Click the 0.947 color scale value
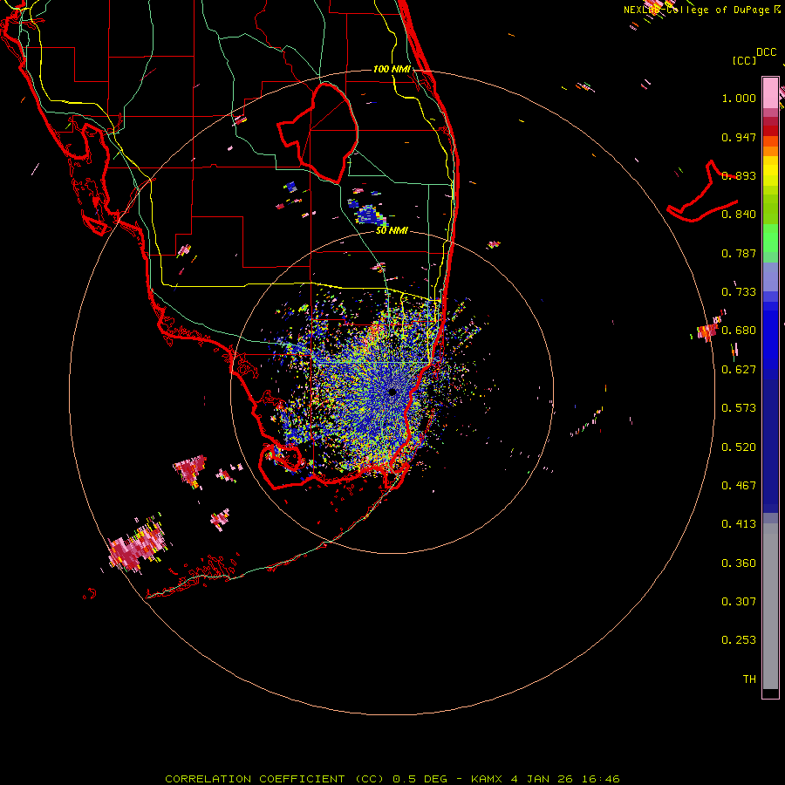The width and height of the screenshot is (785, 785). point(739,137)
